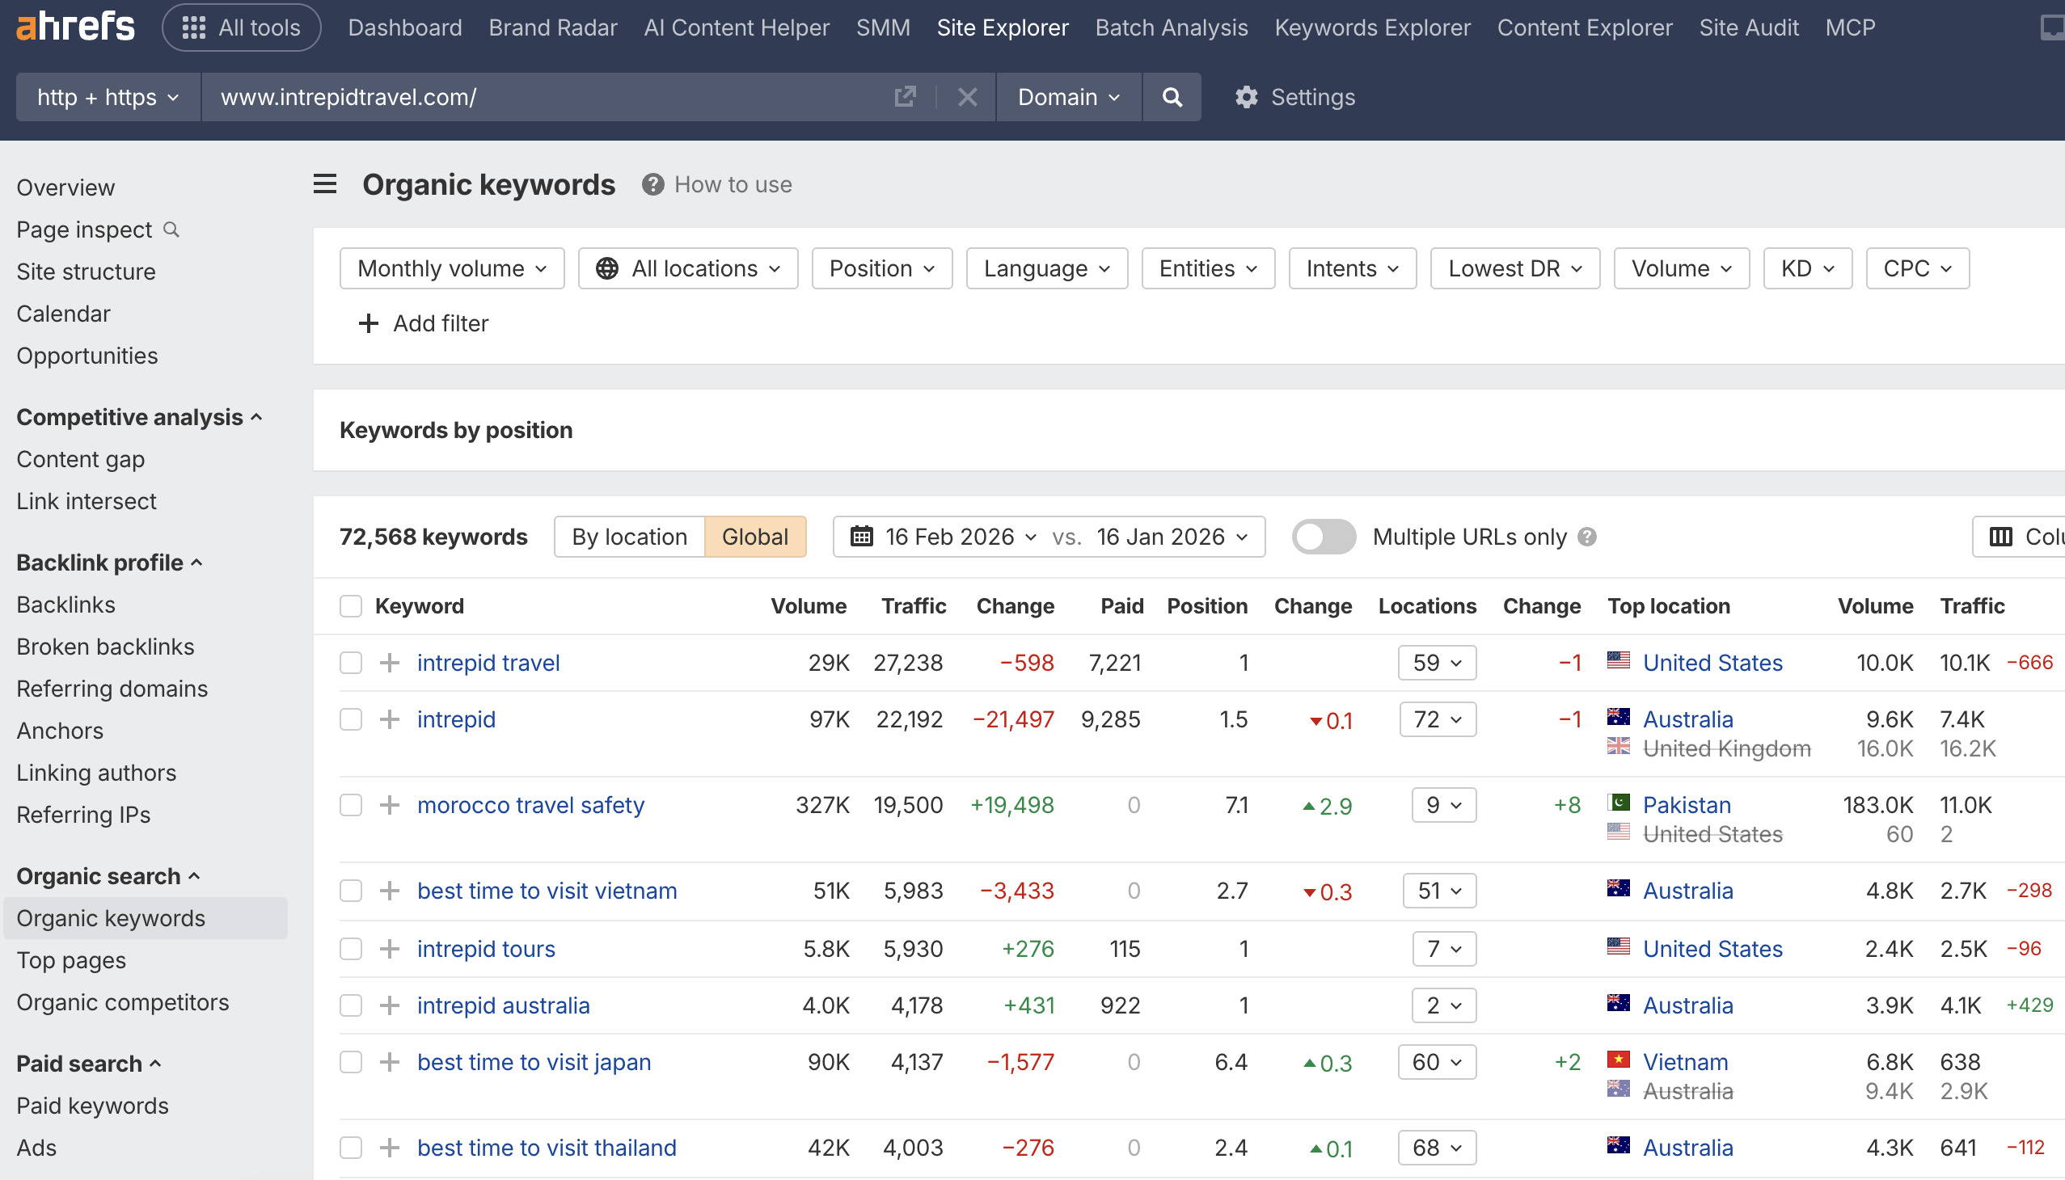
Task: Open the intrepid tours keyword link
Action: [486, 948]
